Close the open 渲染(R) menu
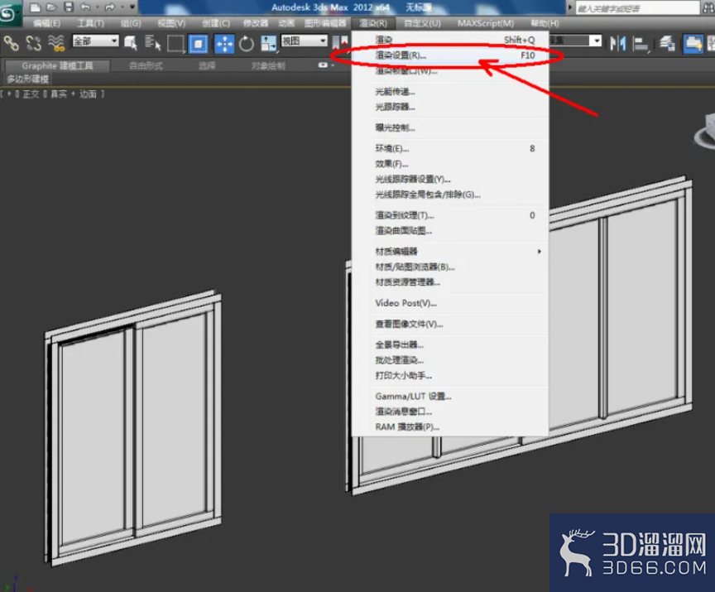 click(x=373, y=23)
